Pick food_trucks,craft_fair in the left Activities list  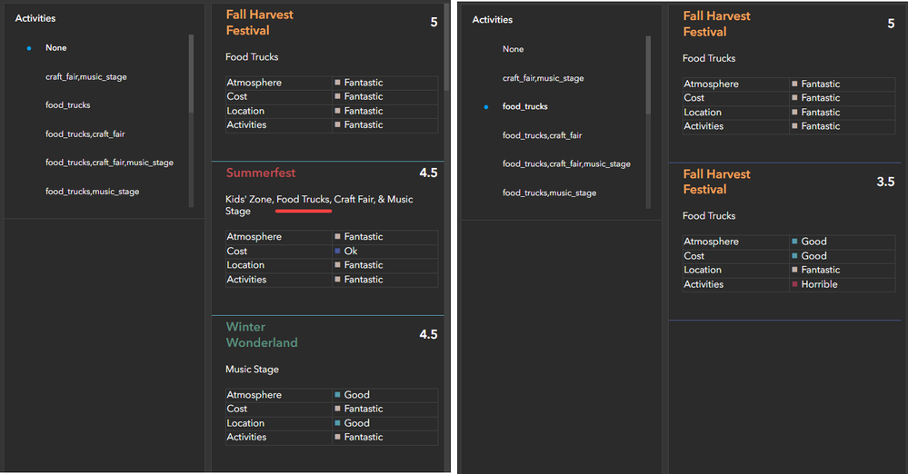[85, 134]
